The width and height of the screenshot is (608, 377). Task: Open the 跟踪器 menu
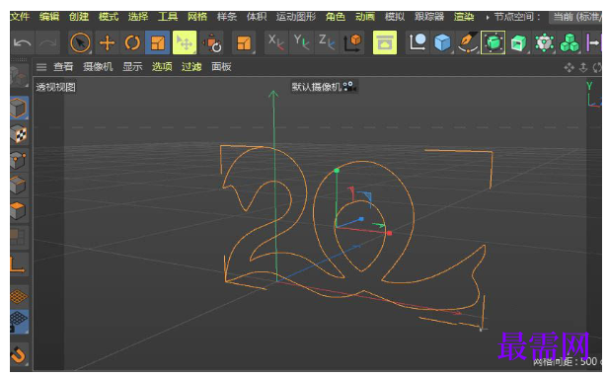429,17
